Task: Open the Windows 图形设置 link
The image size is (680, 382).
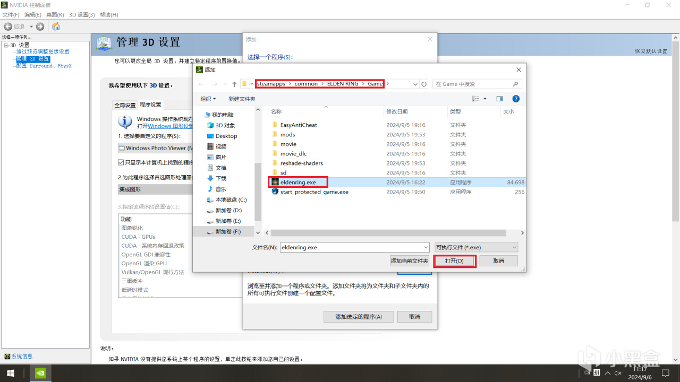Action: (x=170, y=126)
